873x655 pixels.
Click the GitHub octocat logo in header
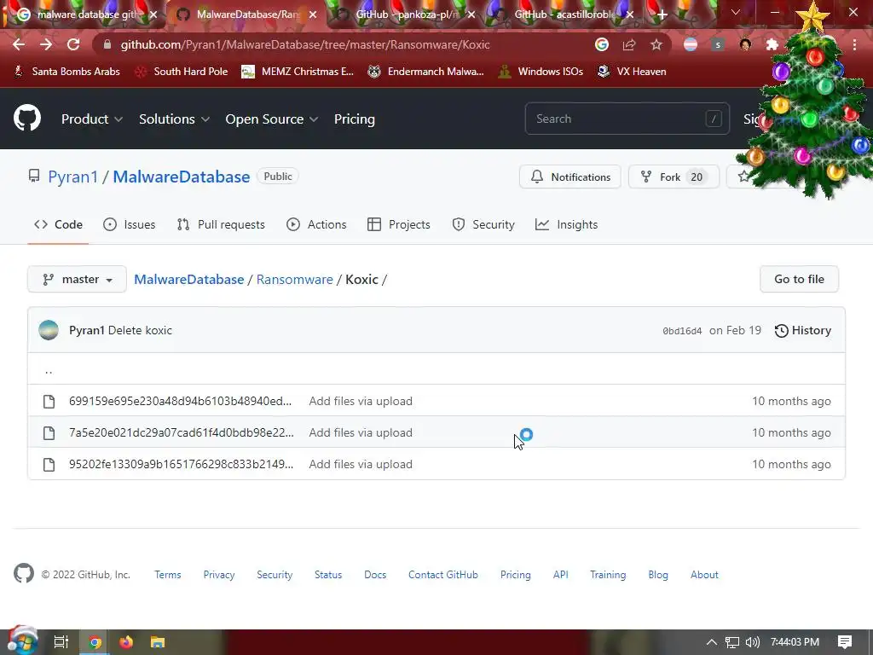(26, 118)
